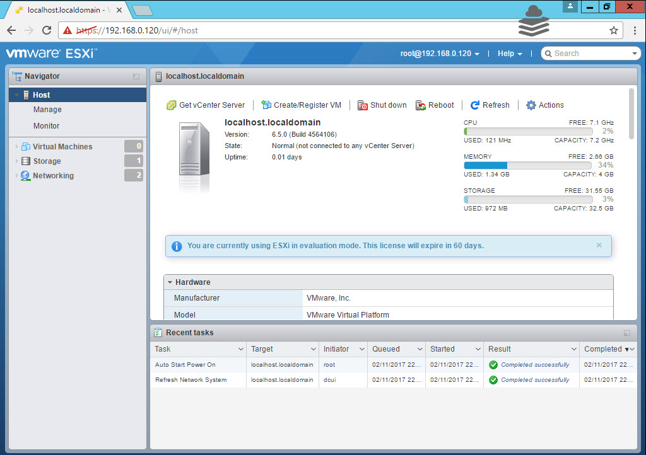Click the Refresh icon in the toolbar
646x455 pixels.
click(475, 105)
